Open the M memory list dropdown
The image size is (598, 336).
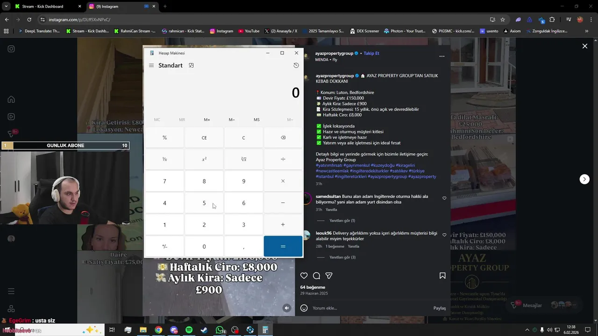(290, 120)
